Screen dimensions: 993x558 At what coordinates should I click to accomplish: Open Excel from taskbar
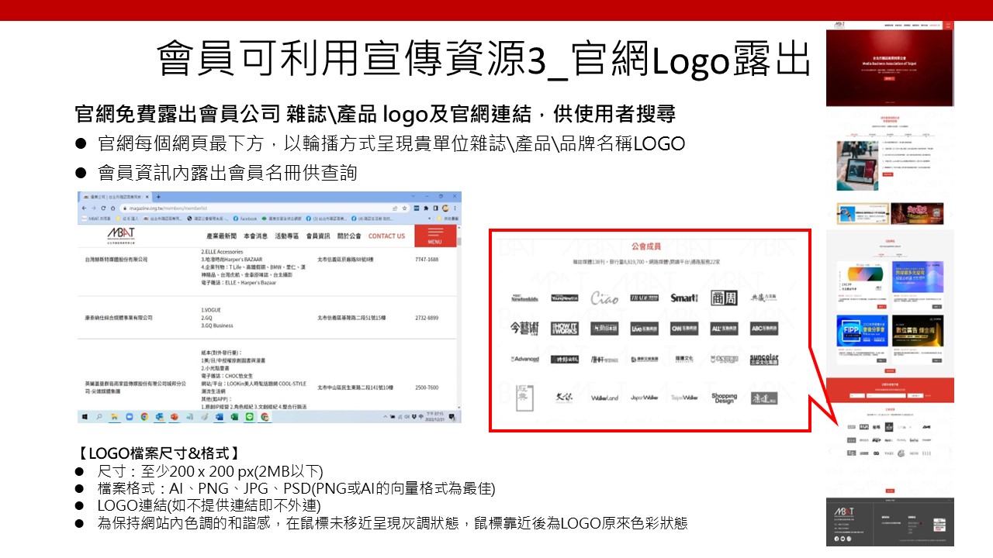click(234, 417)
